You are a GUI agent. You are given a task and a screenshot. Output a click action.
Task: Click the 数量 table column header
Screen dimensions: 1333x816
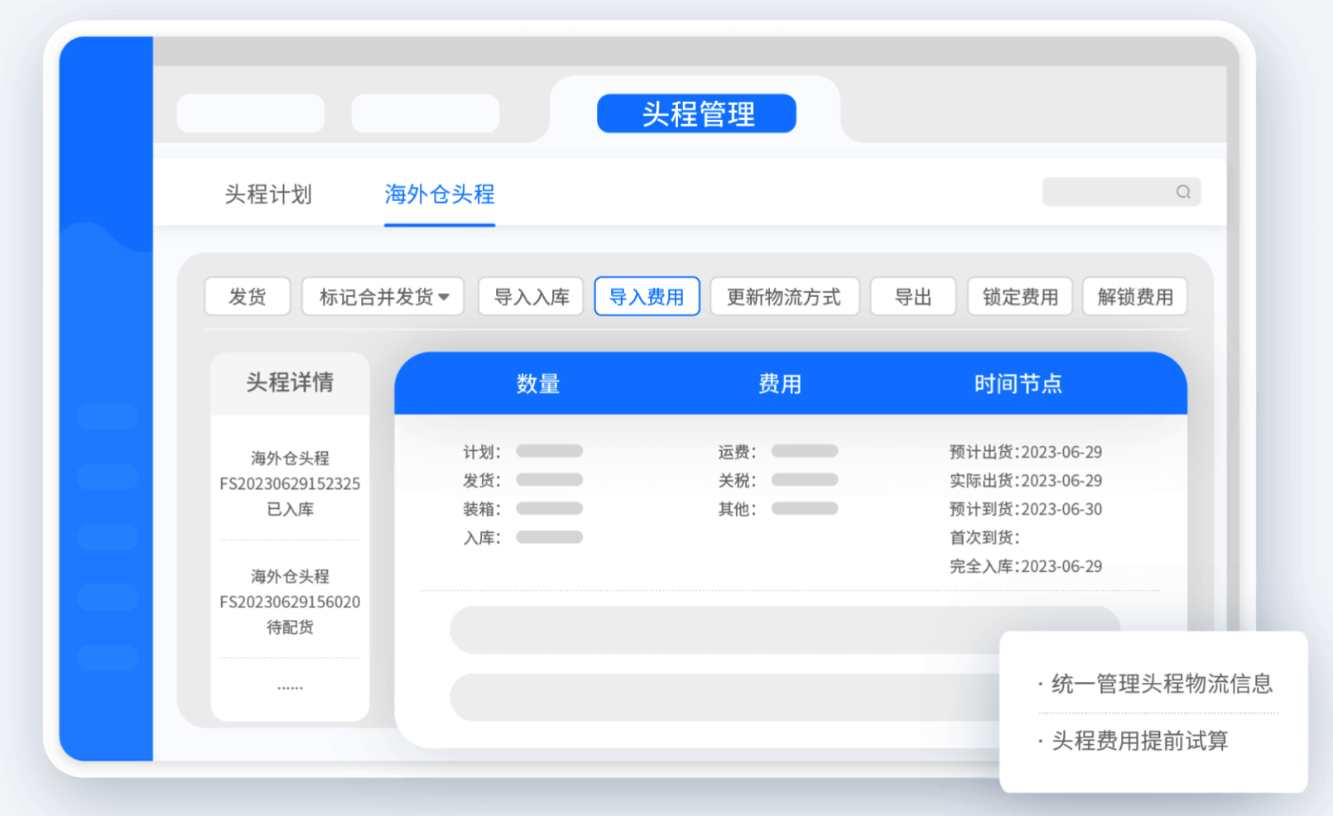(538, 383)
